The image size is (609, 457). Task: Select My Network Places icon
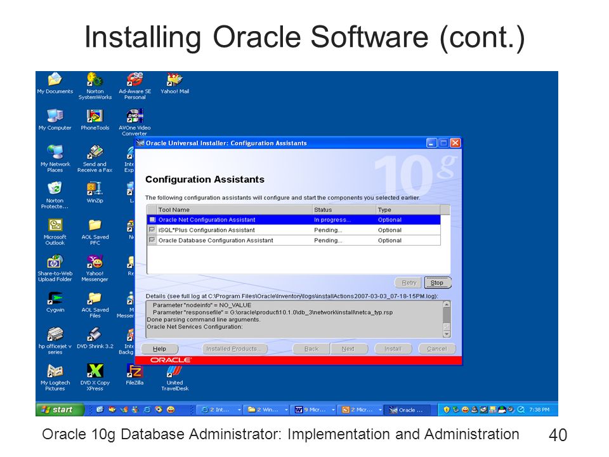[x=55, y=159]
